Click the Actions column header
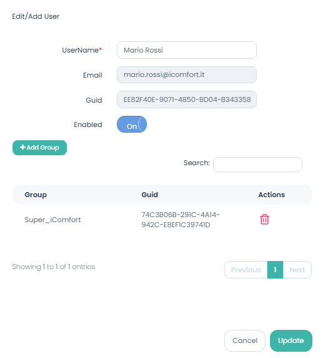This screenshot has width=323, height=358. [272, 195]
